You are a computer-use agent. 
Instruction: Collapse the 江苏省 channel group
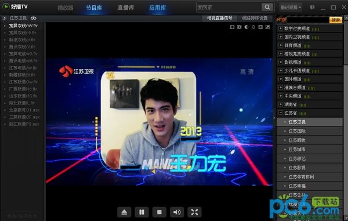coord(281,113)
